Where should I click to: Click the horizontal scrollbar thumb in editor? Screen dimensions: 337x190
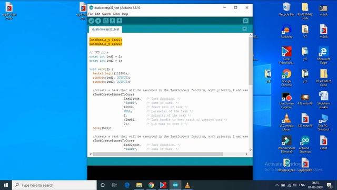coord(158,154)
